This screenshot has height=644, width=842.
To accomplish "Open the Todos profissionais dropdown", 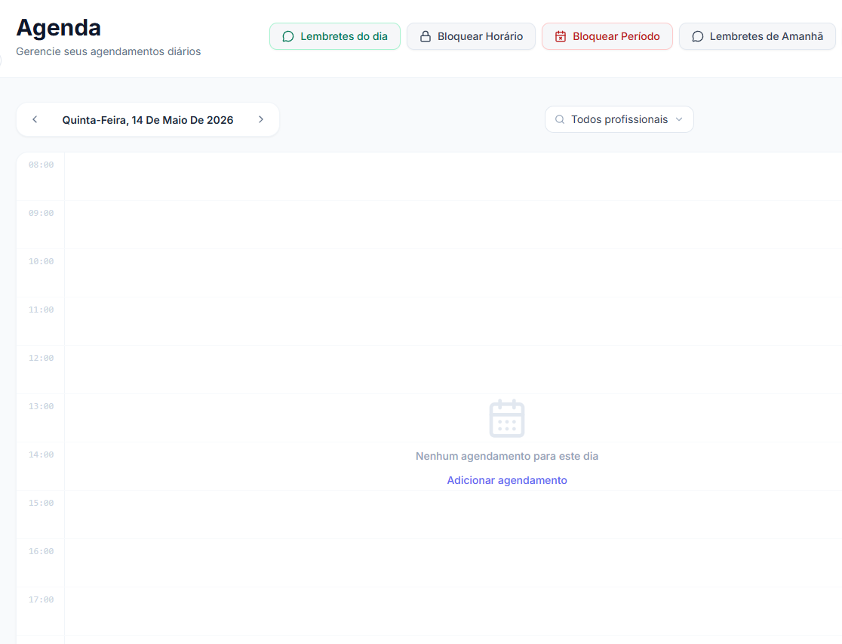I will tap(619, 119).
